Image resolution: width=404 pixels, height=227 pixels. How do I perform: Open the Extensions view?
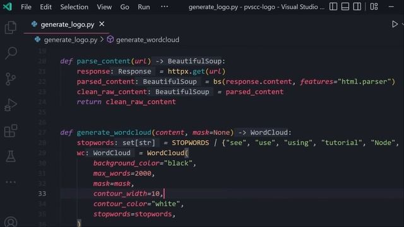point(11,131)
